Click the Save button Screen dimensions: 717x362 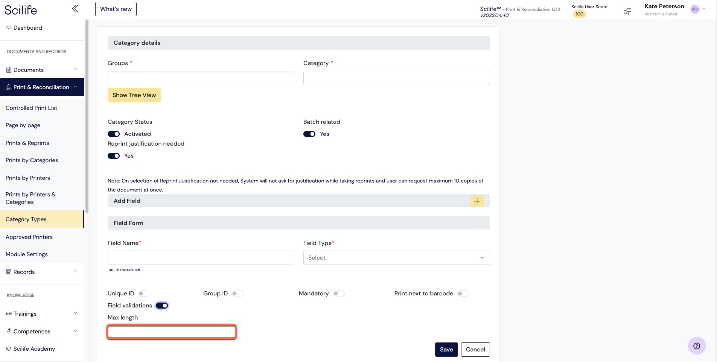pyautogui.click(x=446, y=350)
